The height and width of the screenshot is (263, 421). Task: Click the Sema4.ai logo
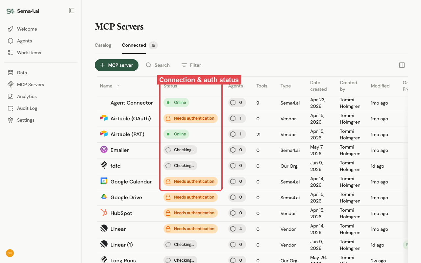tap(23, 11)
